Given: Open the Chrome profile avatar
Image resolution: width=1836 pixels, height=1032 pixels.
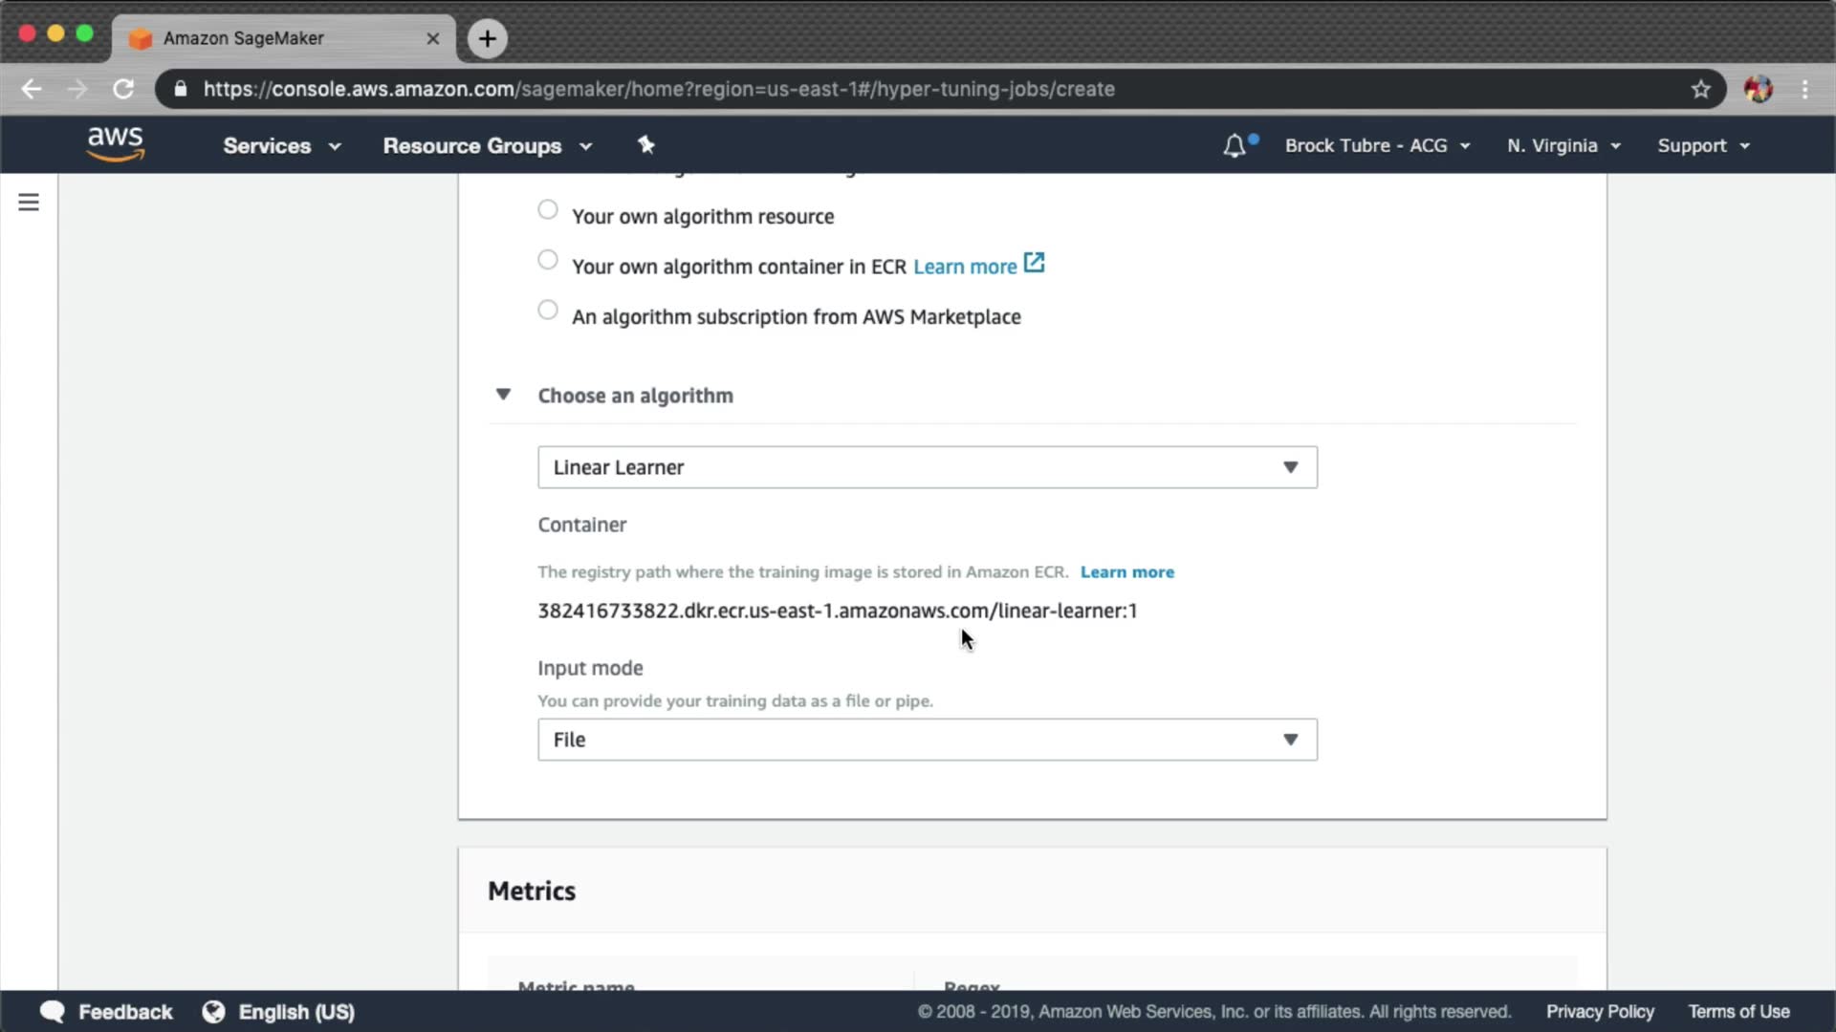Looking at the screenshot, I should point(1758,89).
